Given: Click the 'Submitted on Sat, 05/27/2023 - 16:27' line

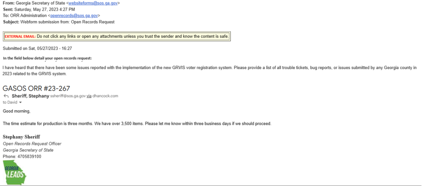Looking at the screenshot, I should click(x=37, y=49).
